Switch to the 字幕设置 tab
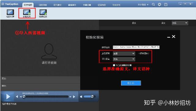 point(87,5)
